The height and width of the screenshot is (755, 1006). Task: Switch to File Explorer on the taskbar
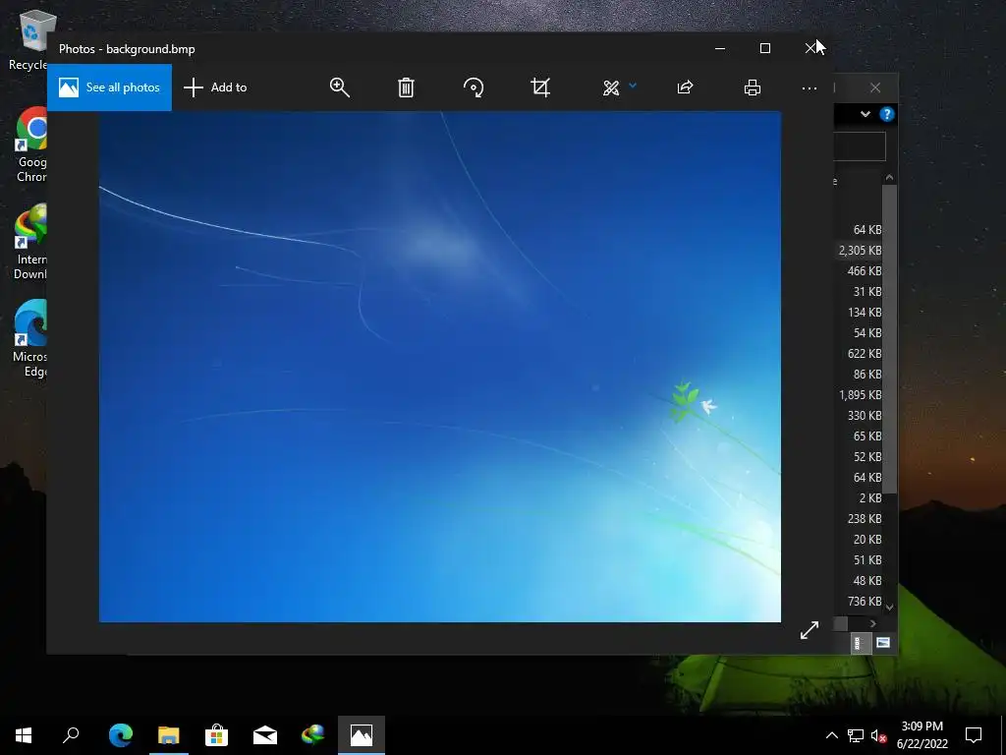tap(169, 735)
